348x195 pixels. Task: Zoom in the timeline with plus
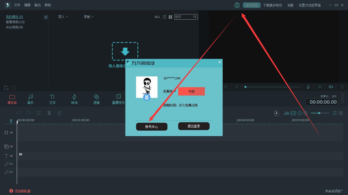click(305, 113)
